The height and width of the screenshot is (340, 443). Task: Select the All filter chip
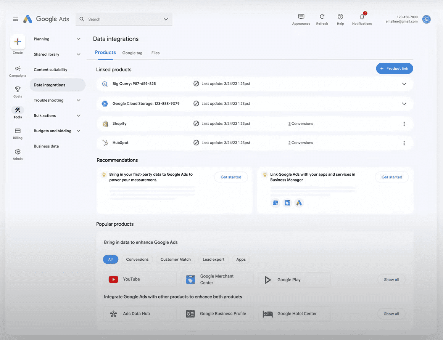tap(111, 259)
